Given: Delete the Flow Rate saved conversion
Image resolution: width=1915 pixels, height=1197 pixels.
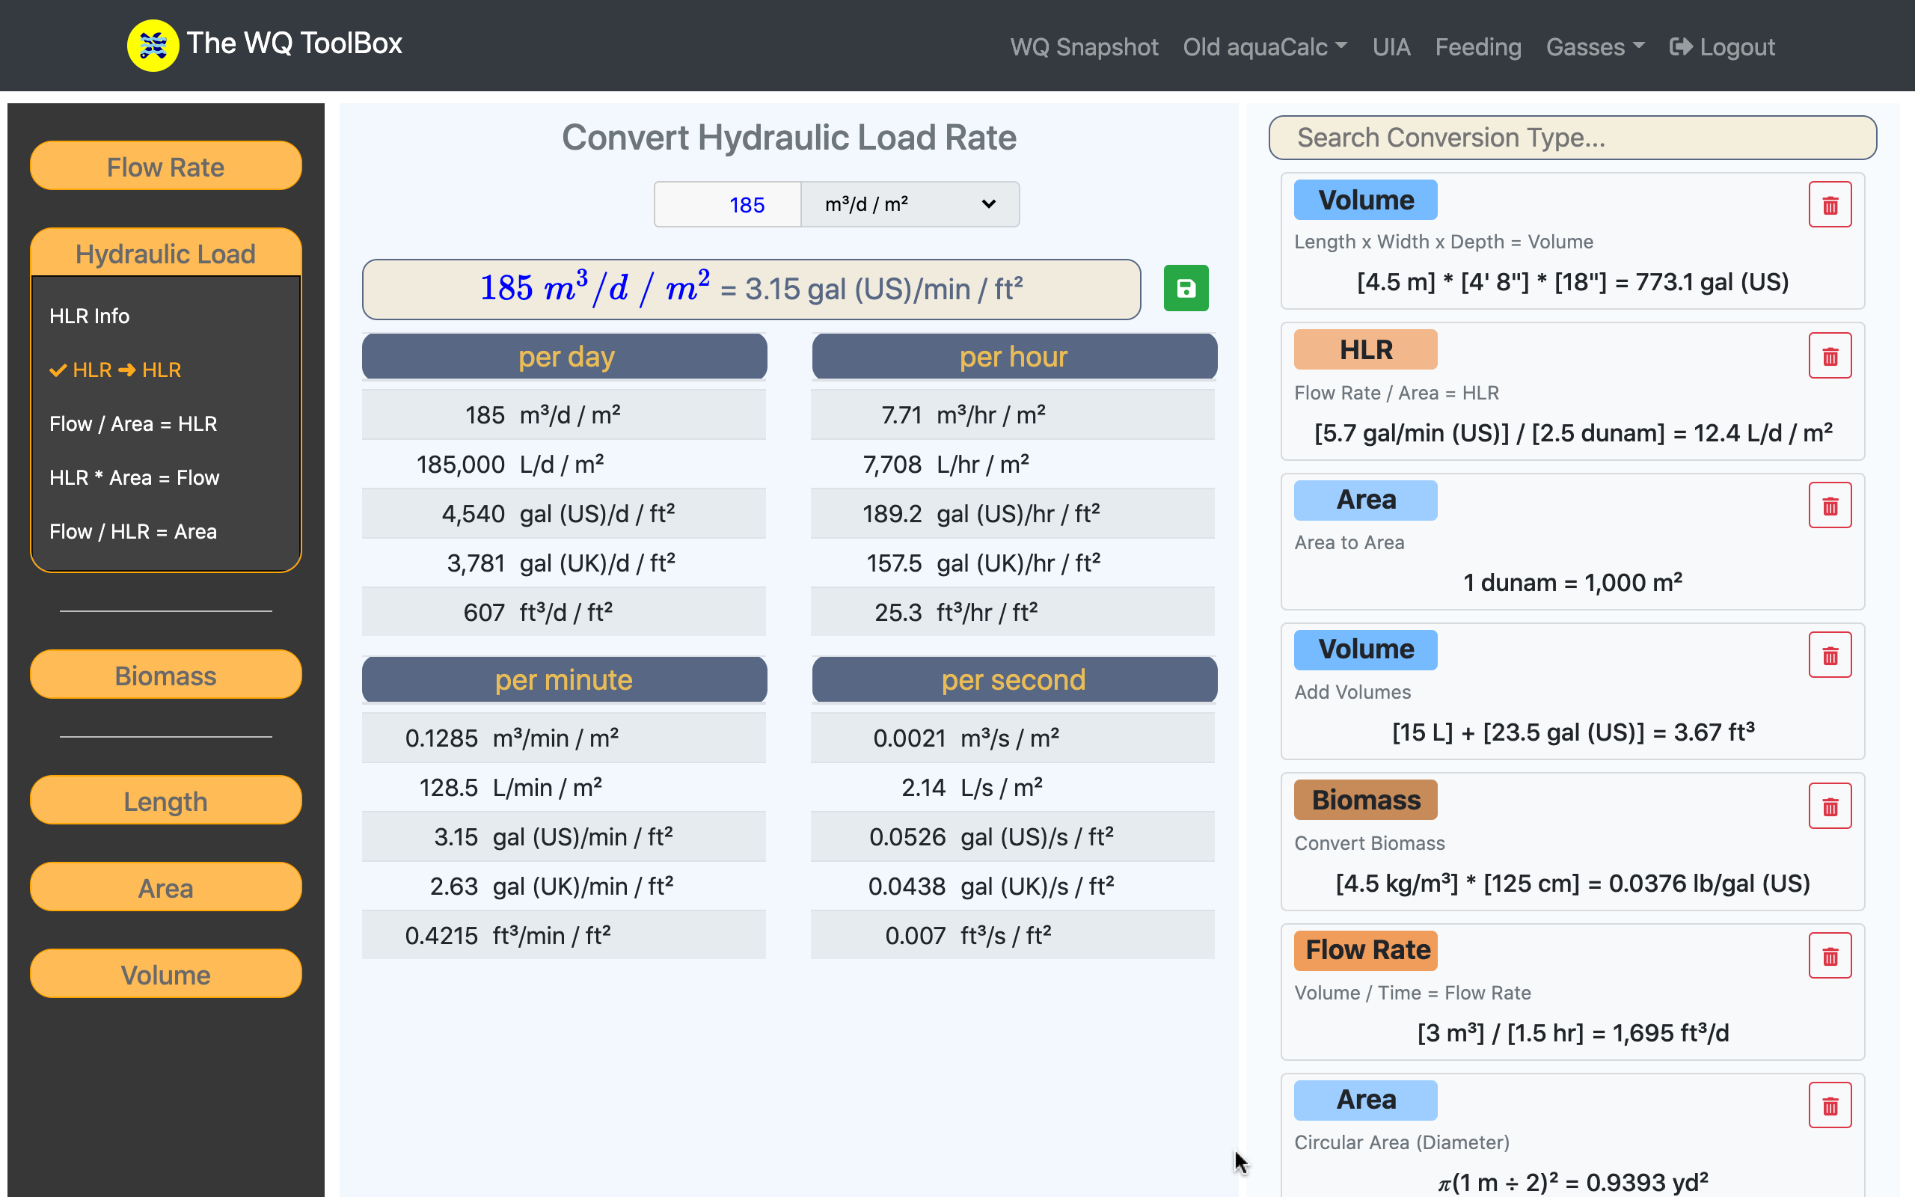Looking at the screenshot, I should click(x=1830, y=956).
